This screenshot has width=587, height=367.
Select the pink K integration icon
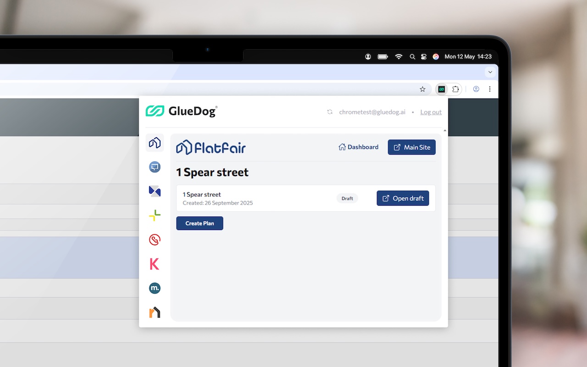(x=155, y=264)
